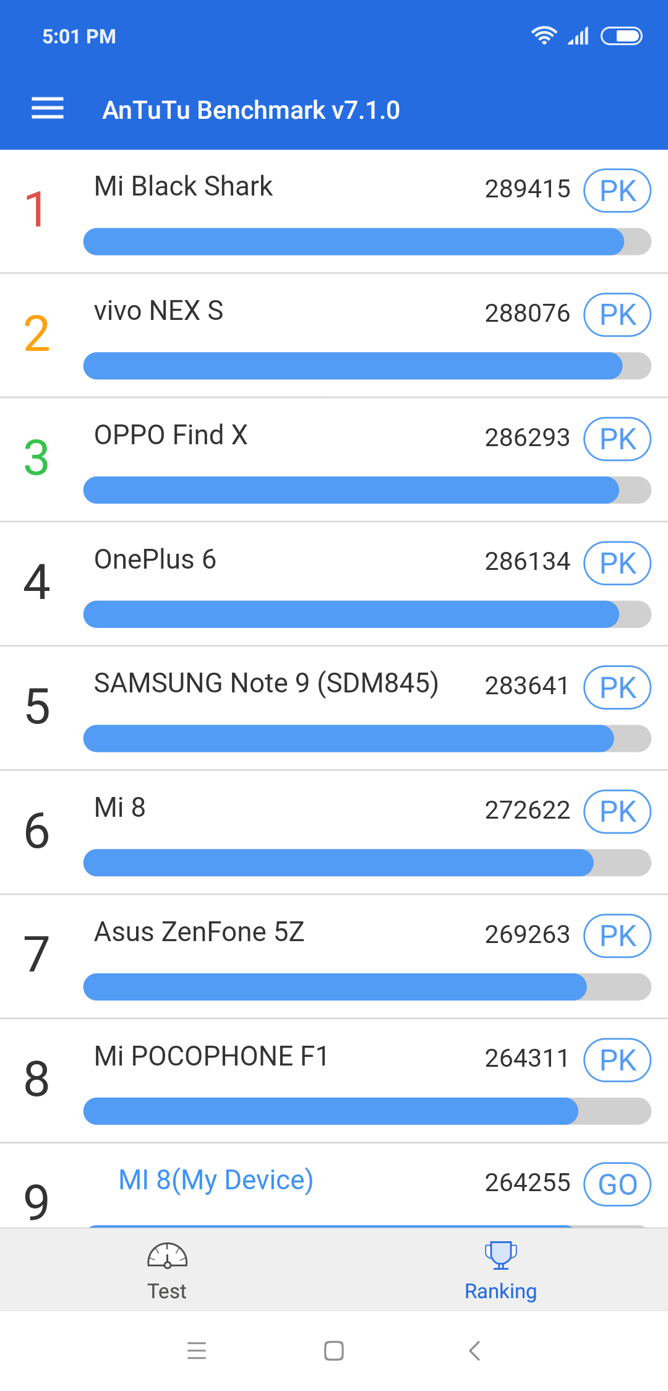Tap the Test speedometer icon
Screen dimensions: 668x1391
167,1256
